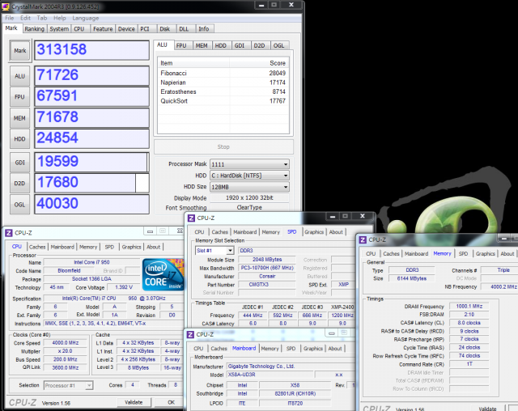Open the File menu in CrystalMark
Viewport: 518px width, 411px height.
[x=10, y=18]
